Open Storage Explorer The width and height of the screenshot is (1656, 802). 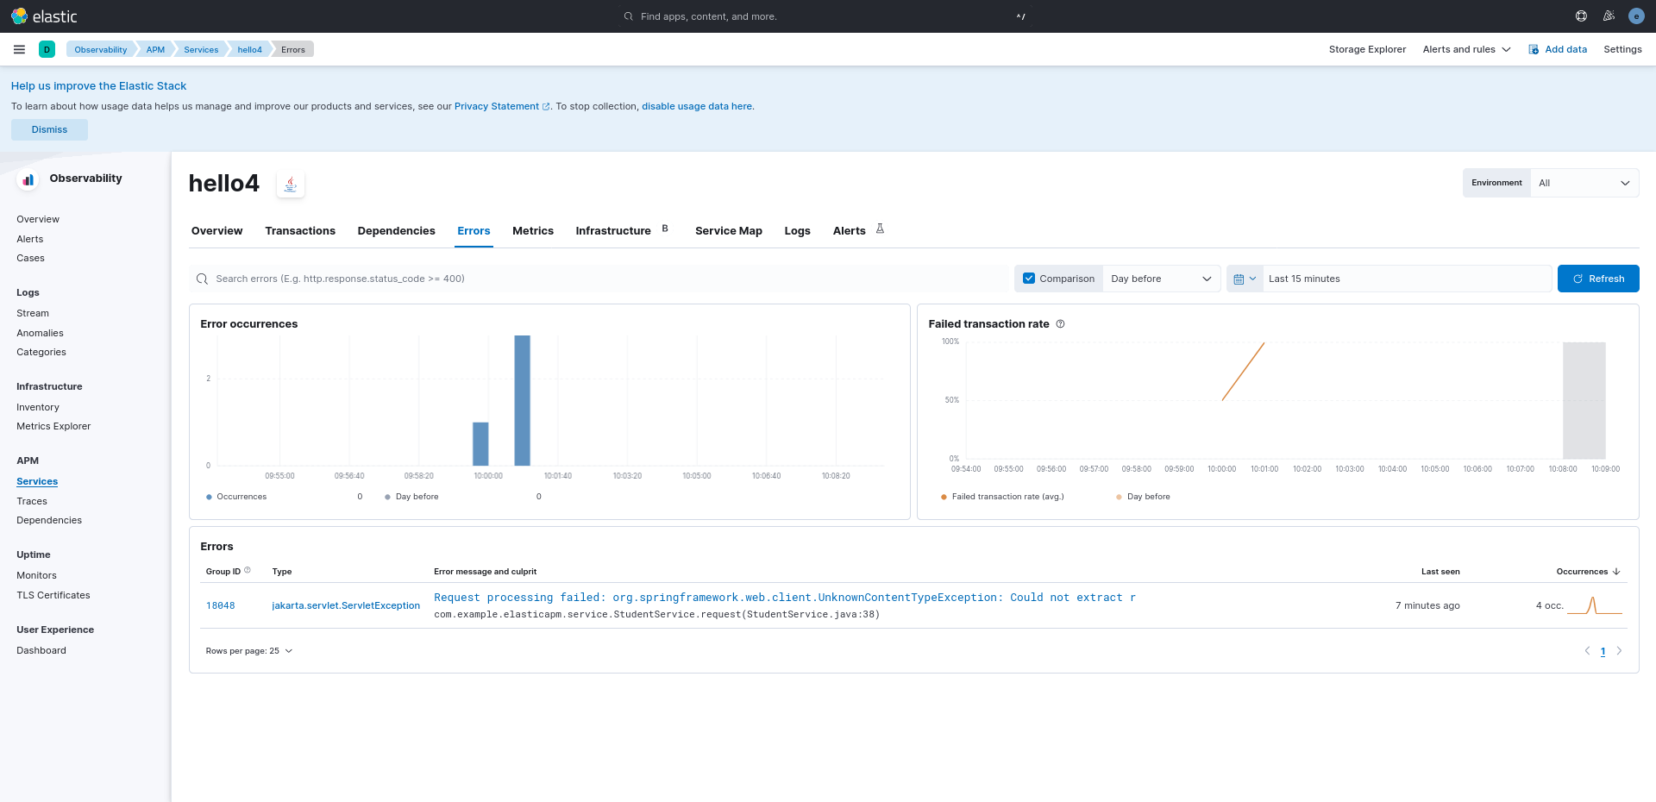click(1367, 49)
